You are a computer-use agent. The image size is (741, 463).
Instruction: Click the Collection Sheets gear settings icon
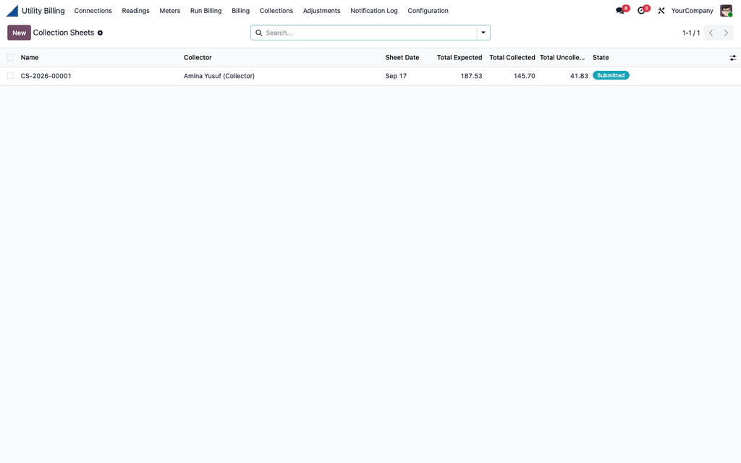click(100, 33)
